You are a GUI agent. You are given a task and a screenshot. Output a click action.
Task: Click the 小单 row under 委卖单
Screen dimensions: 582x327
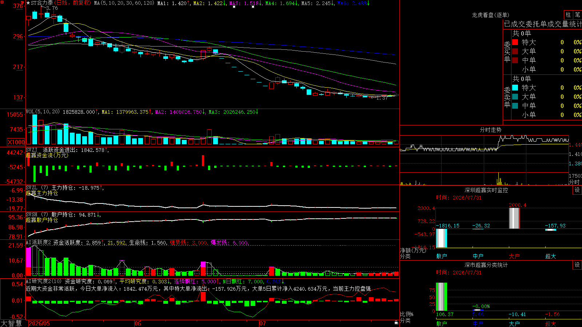547,115
